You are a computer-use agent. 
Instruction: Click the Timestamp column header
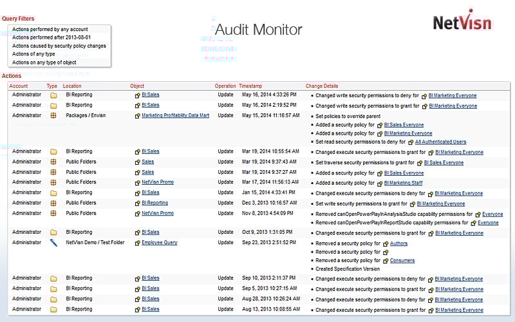click(250, 86)
